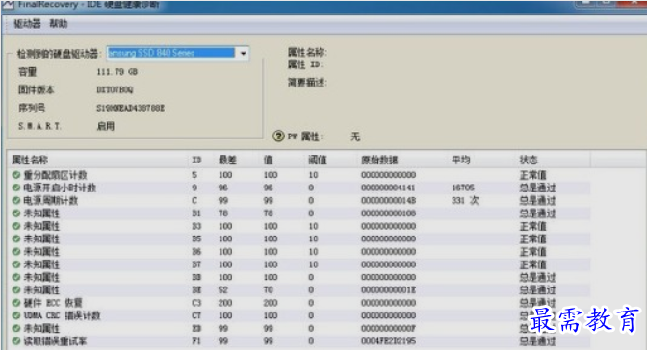
Task: Select the 电源周期计数 attribute name
Action: click(50, 200)
